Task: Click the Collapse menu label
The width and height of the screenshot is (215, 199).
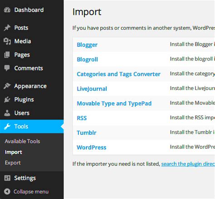Action: click(x=31, y=192)
